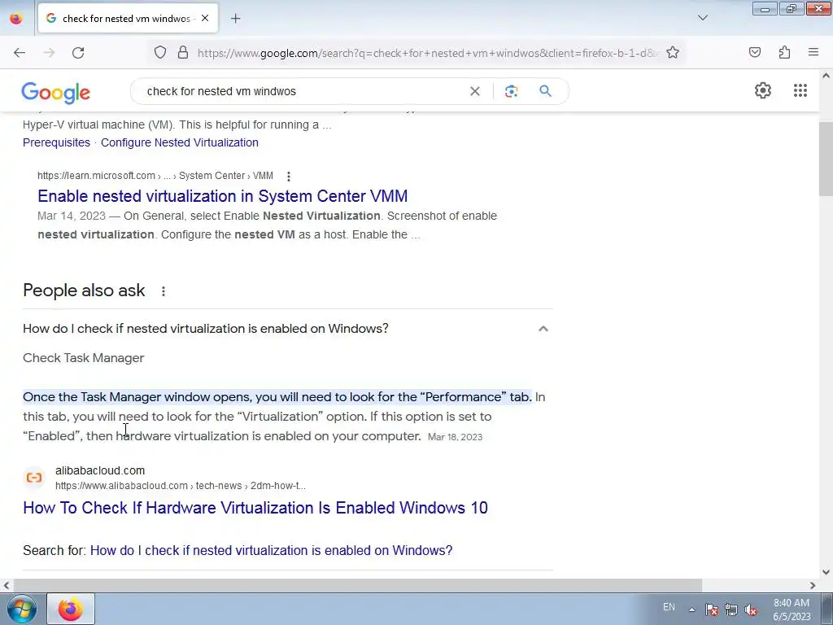
Task: Open People also ask options menu
Action: (x=164, y=291)
